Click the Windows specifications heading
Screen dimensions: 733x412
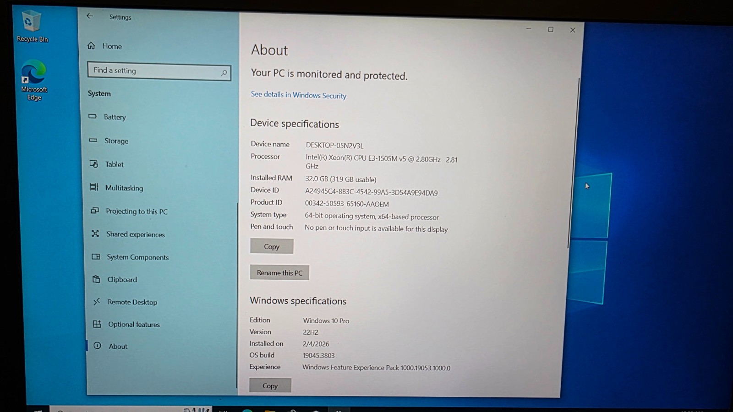tap(298, 301)
